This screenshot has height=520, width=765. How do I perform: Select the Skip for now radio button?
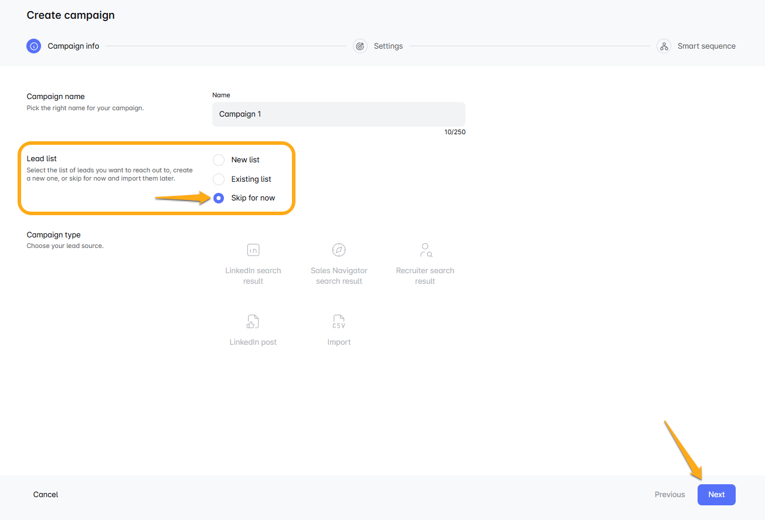click(219, 198)
